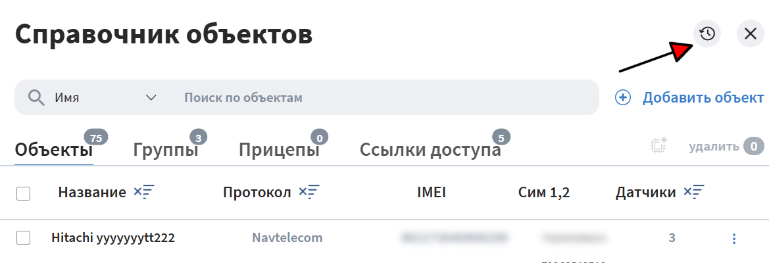The height and width of the screenshot is (263, 769).
Task: Close the Справочник объектов panel
Action: (751, 34)
